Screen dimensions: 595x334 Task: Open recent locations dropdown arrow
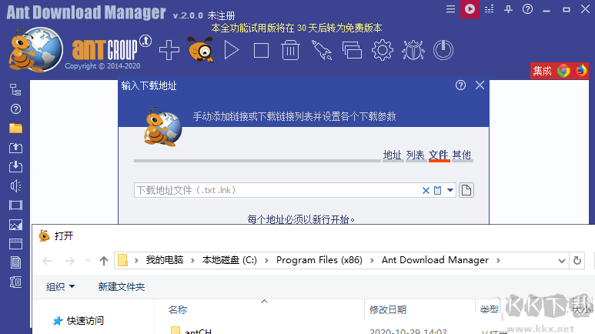tap(88, 261)
